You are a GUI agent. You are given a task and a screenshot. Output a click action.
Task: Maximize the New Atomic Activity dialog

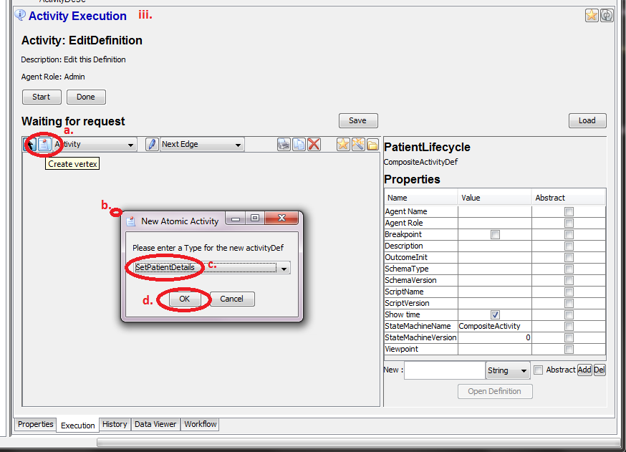tap(255, 218)
